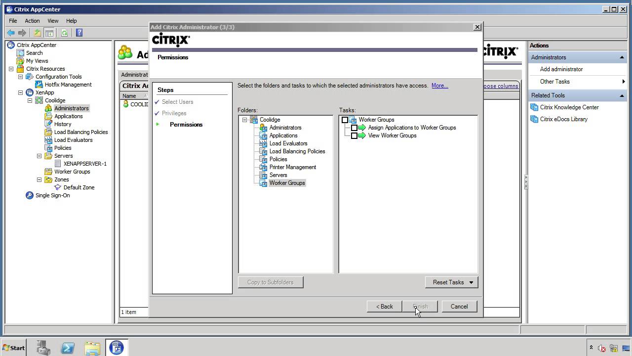Click Citrix Knowledge Center icon in Actions
Viewport: 632px width, 356px height.
(x=534, y=107)
